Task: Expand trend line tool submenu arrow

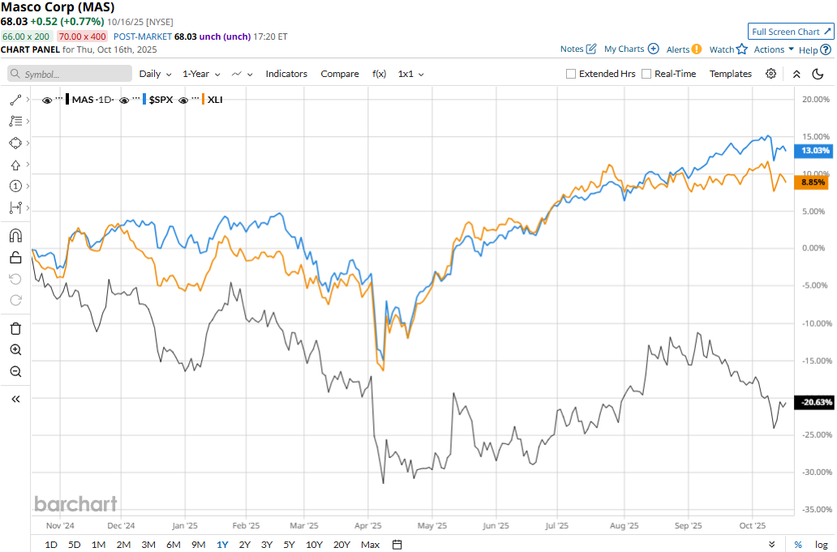Action: pyautogui.click(x=28, y=100)
